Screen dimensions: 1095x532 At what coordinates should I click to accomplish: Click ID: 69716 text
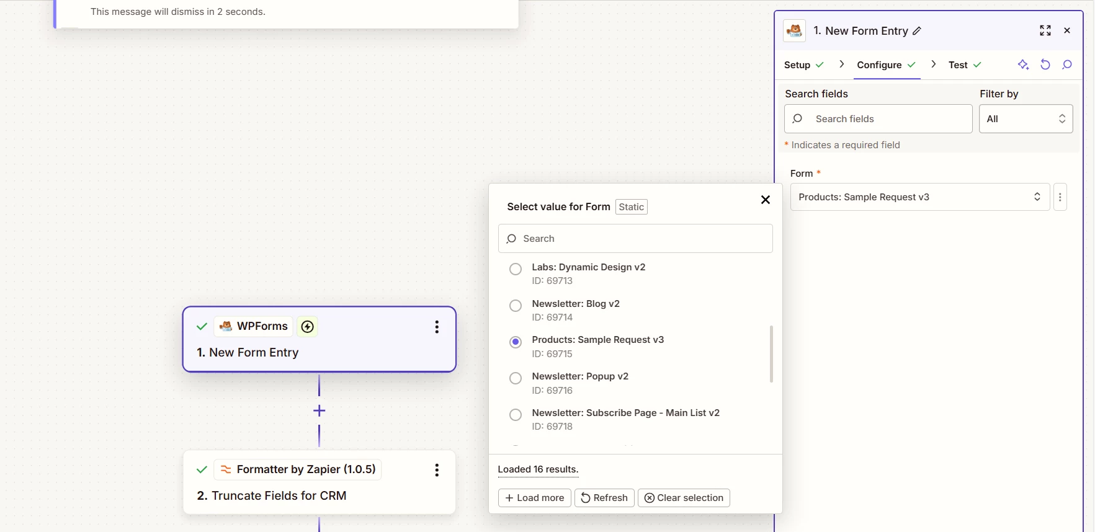point(552,391)
